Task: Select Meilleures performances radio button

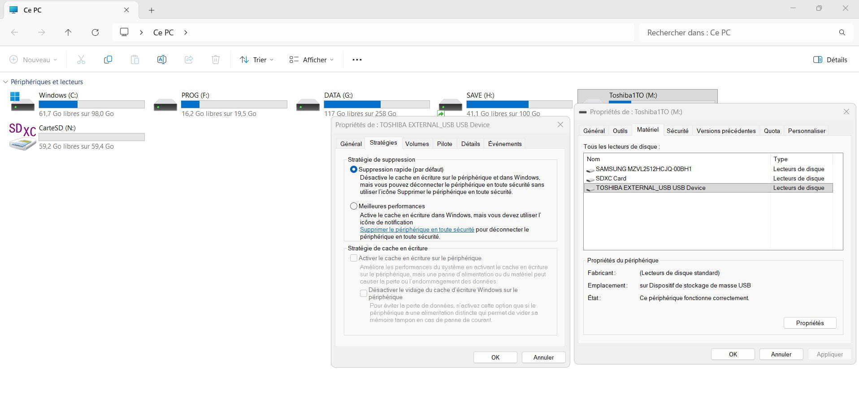Action: (354, 206)
